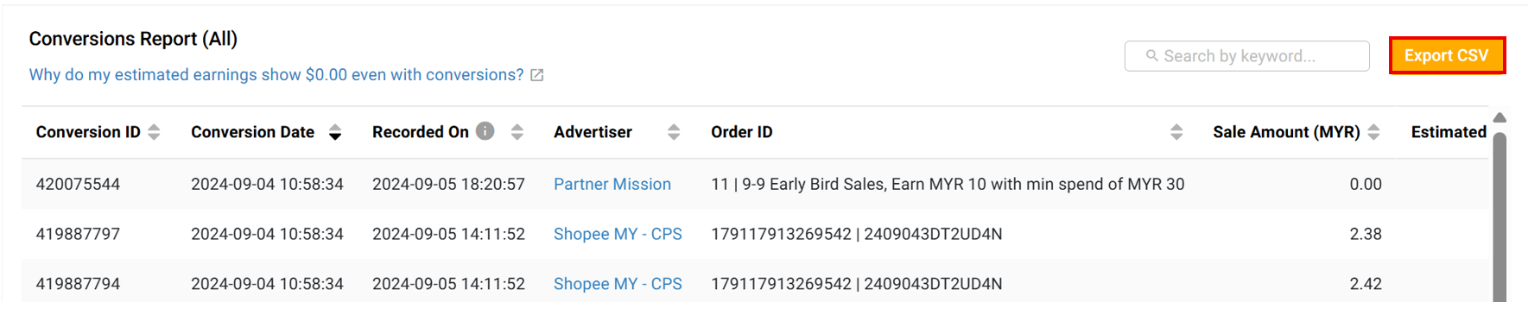Sort by Recorded On column arrows

pyautogui.click(x=517, y=132)
